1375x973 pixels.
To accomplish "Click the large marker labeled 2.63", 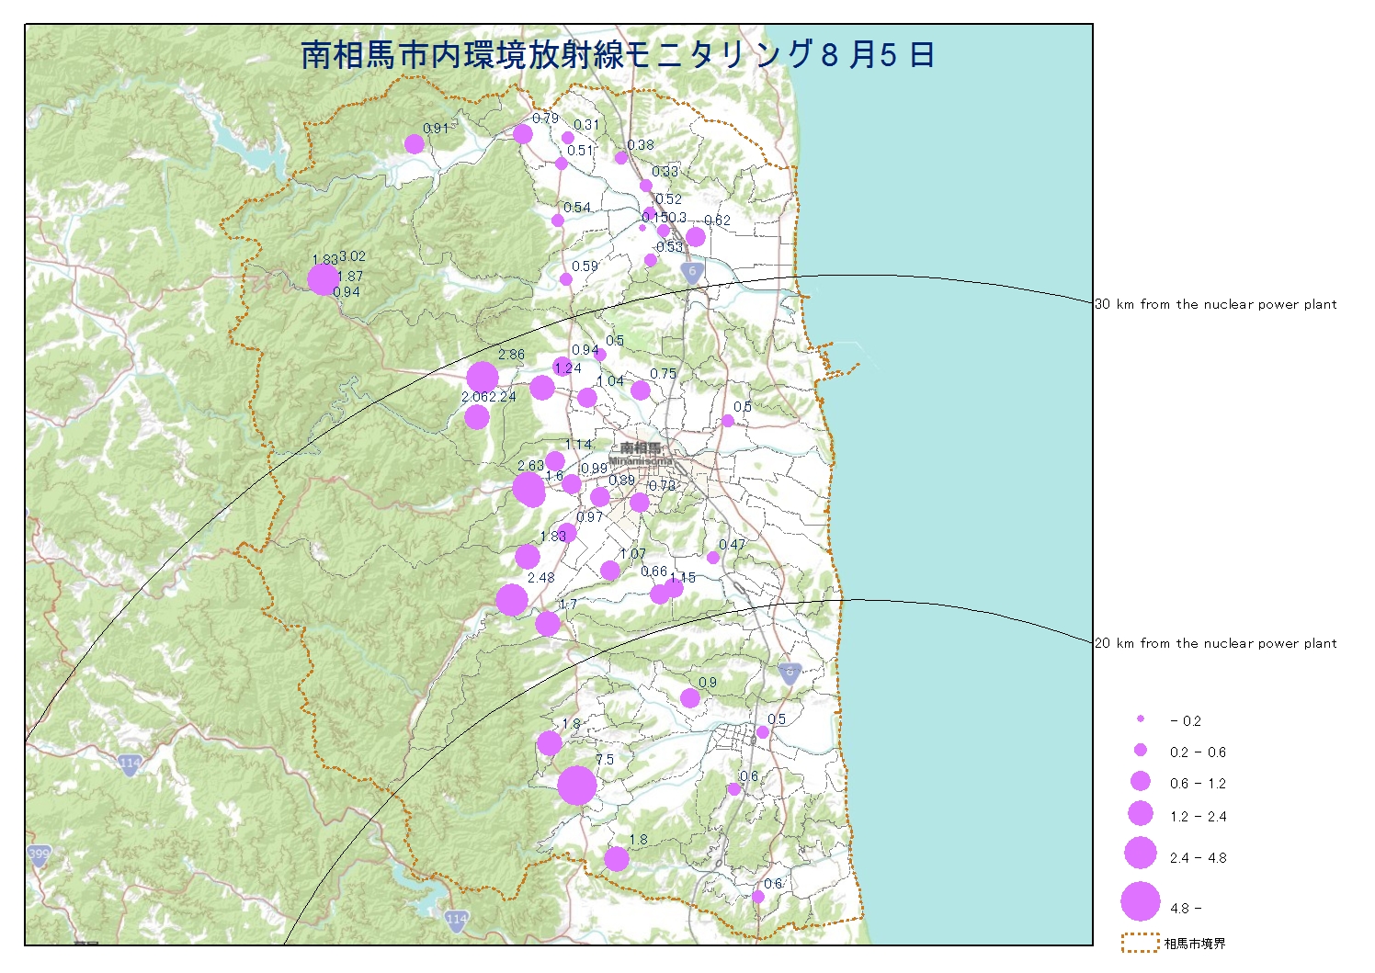I will pos(529,490).
